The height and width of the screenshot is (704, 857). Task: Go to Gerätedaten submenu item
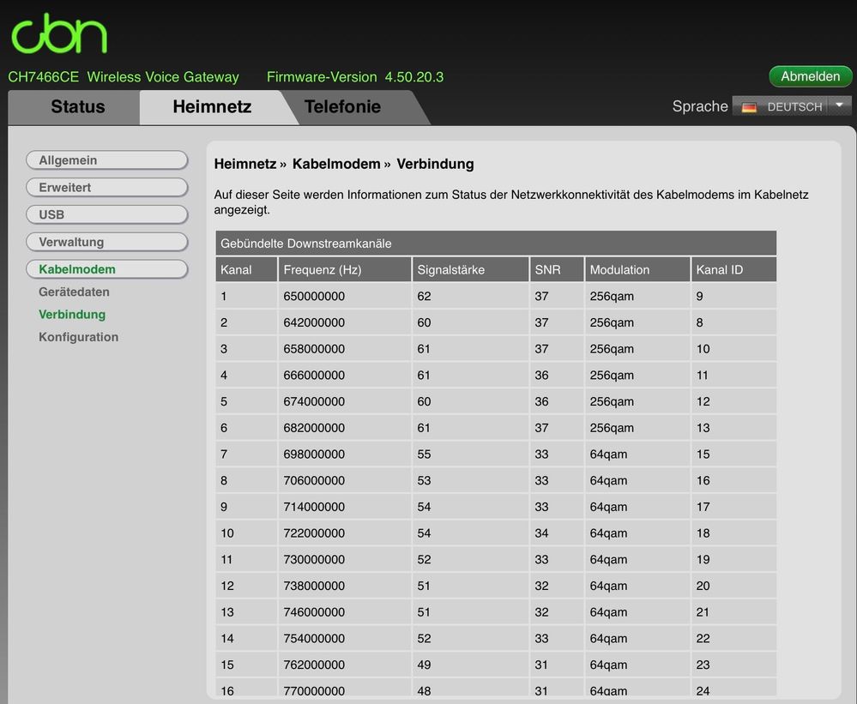tap(74, 292)
